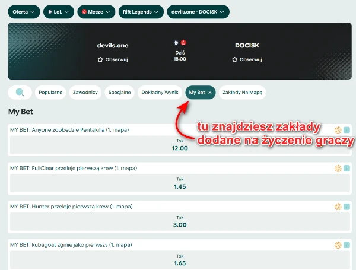
Task: Click the red league icon in match header
Action: tap(183, 43)
